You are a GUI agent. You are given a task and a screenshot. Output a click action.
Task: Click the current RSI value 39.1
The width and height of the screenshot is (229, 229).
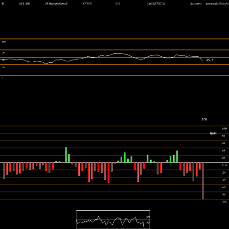tap(209, 60)
